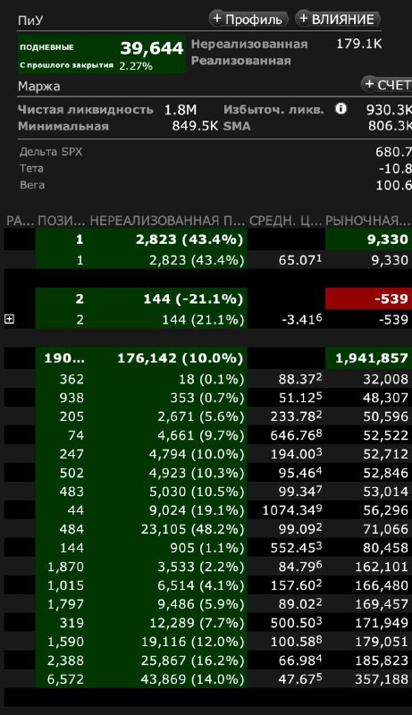
Task: Click the Дельта SPX label
Action: [51, 151]
